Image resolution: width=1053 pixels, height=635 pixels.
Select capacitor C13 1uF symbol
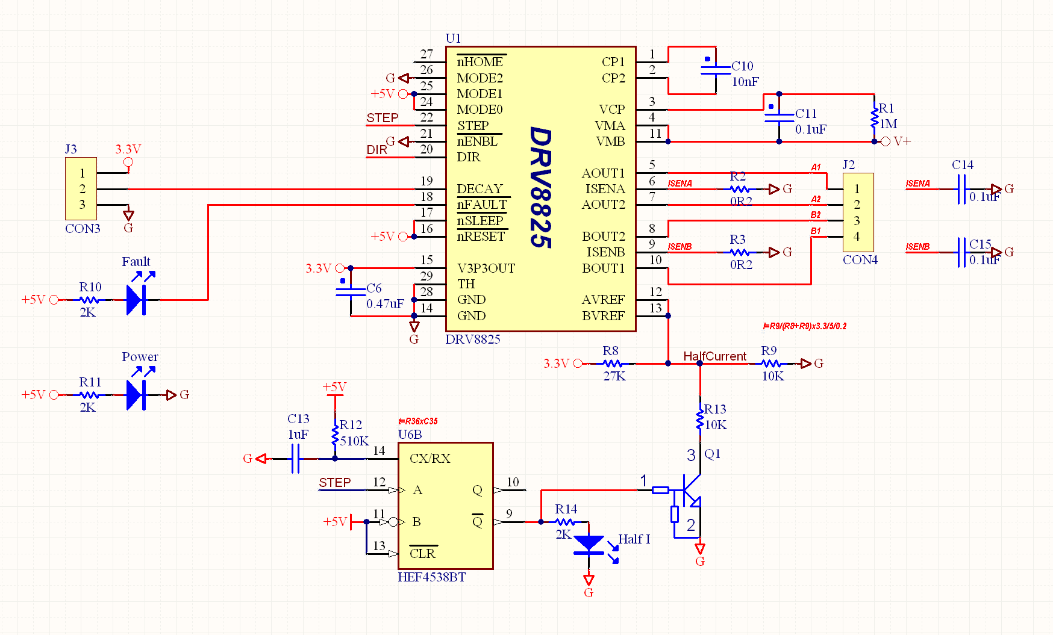click(295, 459)
